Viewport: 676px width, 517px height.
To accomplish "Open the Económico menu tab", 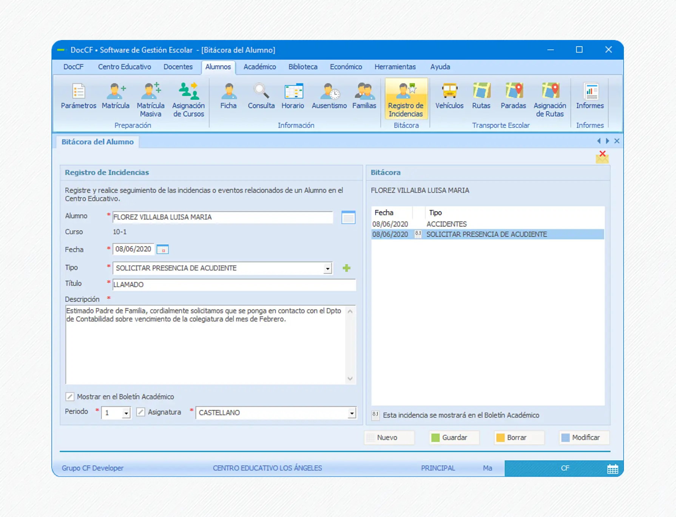I will click(346, 67).
